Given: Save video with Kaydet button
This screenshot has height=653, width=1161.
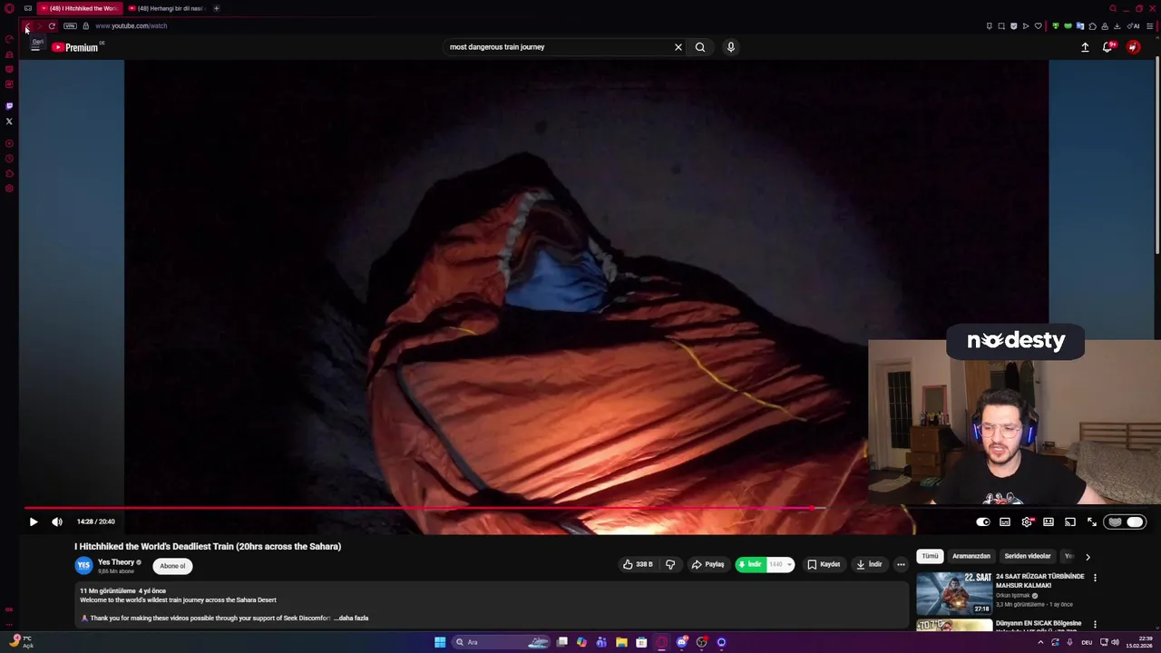Looking at the screenshot, I should (824, 564).
